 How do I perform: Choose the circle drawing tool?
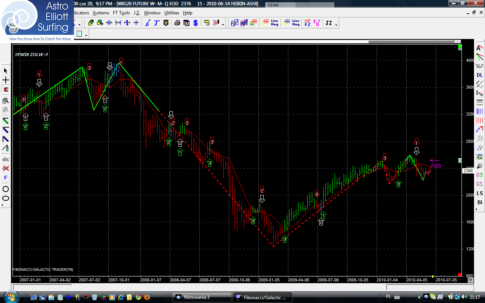click(6, 189)
